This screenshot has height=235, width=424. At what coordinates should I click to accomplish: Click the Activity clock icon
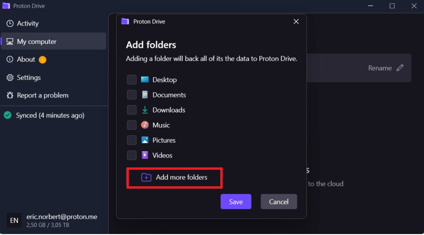[x=10, y=24]
